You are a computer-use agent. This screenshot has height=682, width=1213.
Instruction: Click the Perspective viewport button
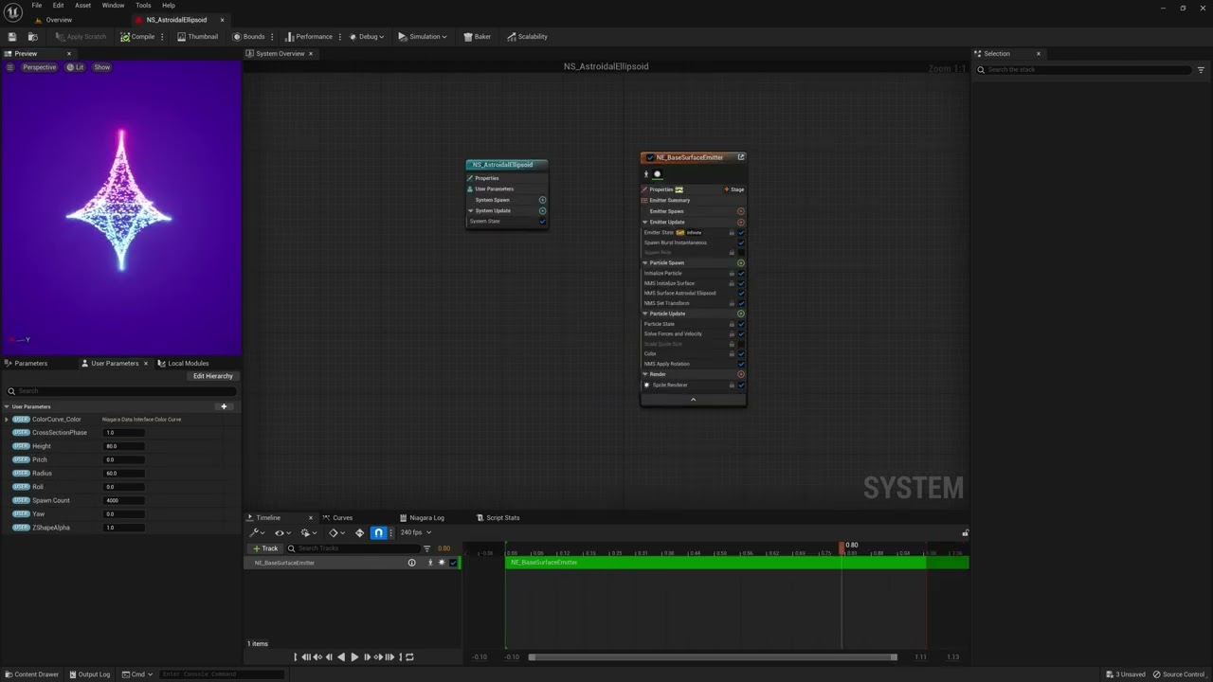tap(39, 67)
